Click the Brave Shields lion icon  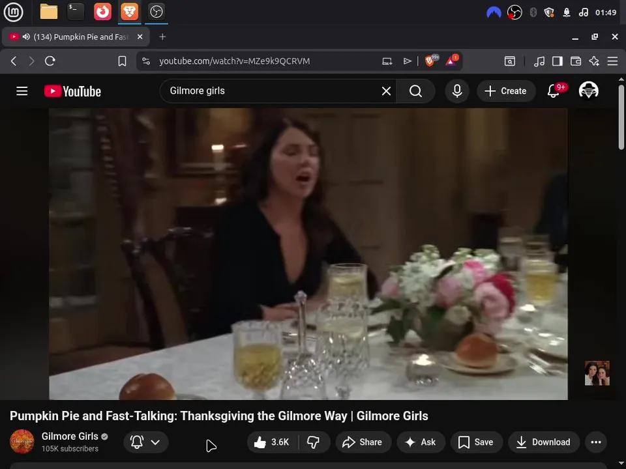click(x=430, y=61)
